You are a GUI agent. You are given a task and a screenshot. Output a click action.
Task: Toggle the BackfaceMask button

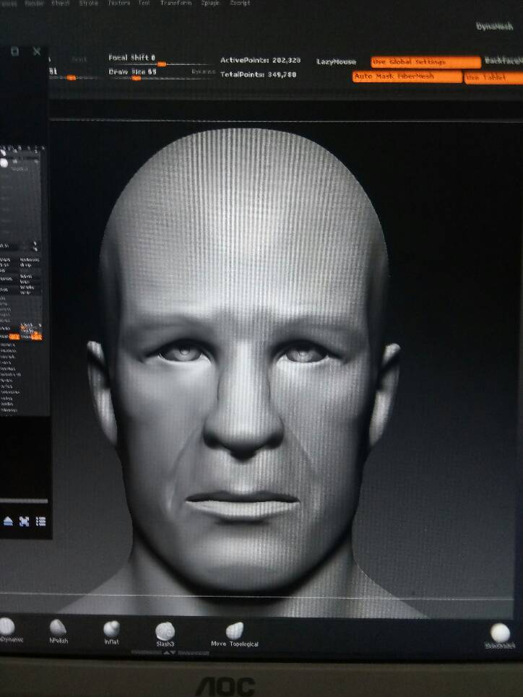pos(503,61)
